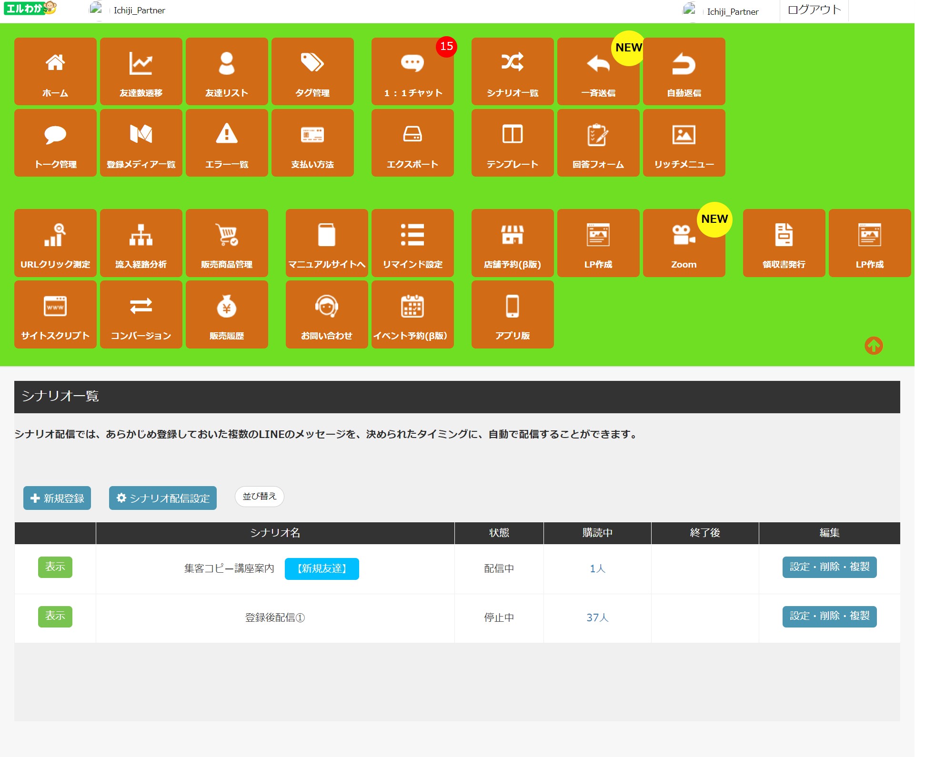Open エクスポート export tile
The image size is (925, 757).
point(412,143)
